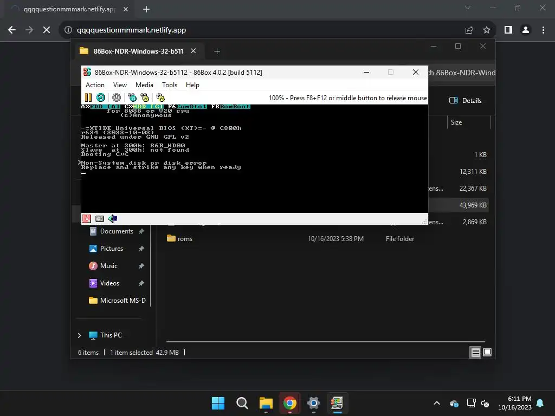
Task: Open File Explorer from the taskbar
Action: (266, 403)
